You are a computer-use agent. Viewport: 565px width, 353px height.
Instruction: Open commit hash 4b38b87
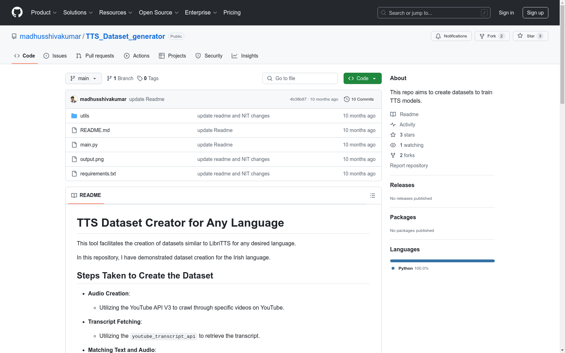coord(298,99)
